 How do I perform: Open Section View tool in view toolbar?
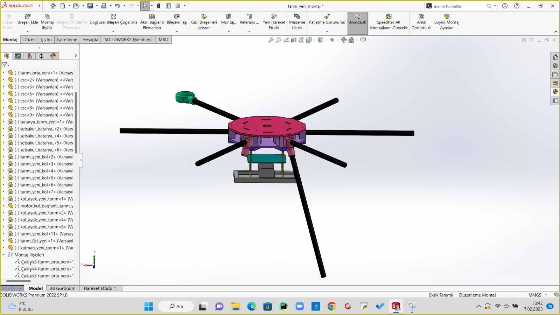coord(294,40)
